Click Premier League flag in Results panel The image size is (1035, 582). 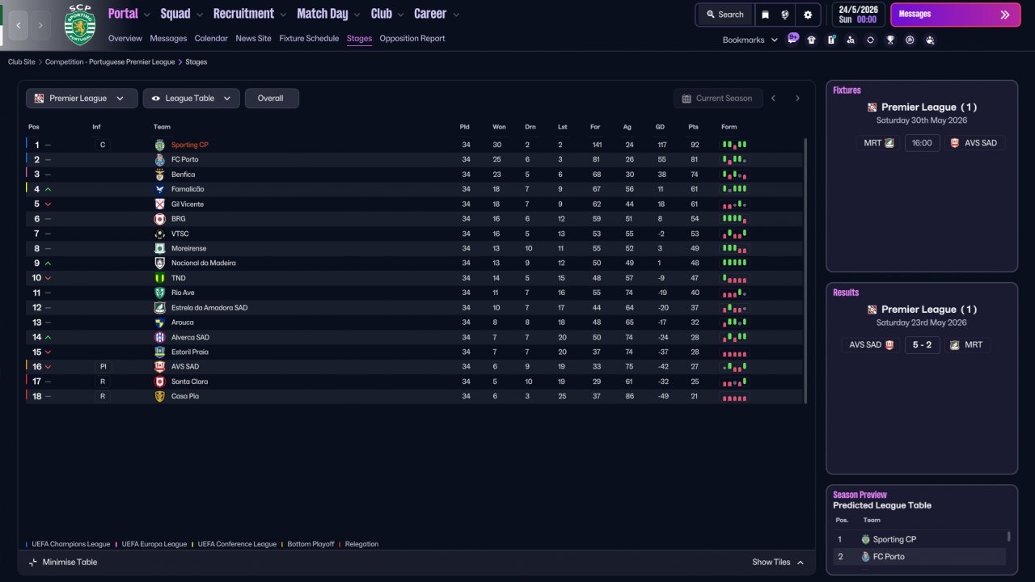click(x=872, y=310)
